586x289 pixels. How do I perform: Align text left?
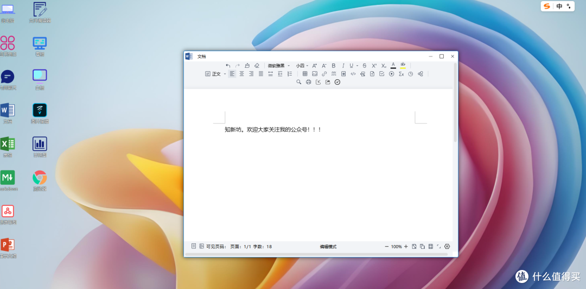232,74
